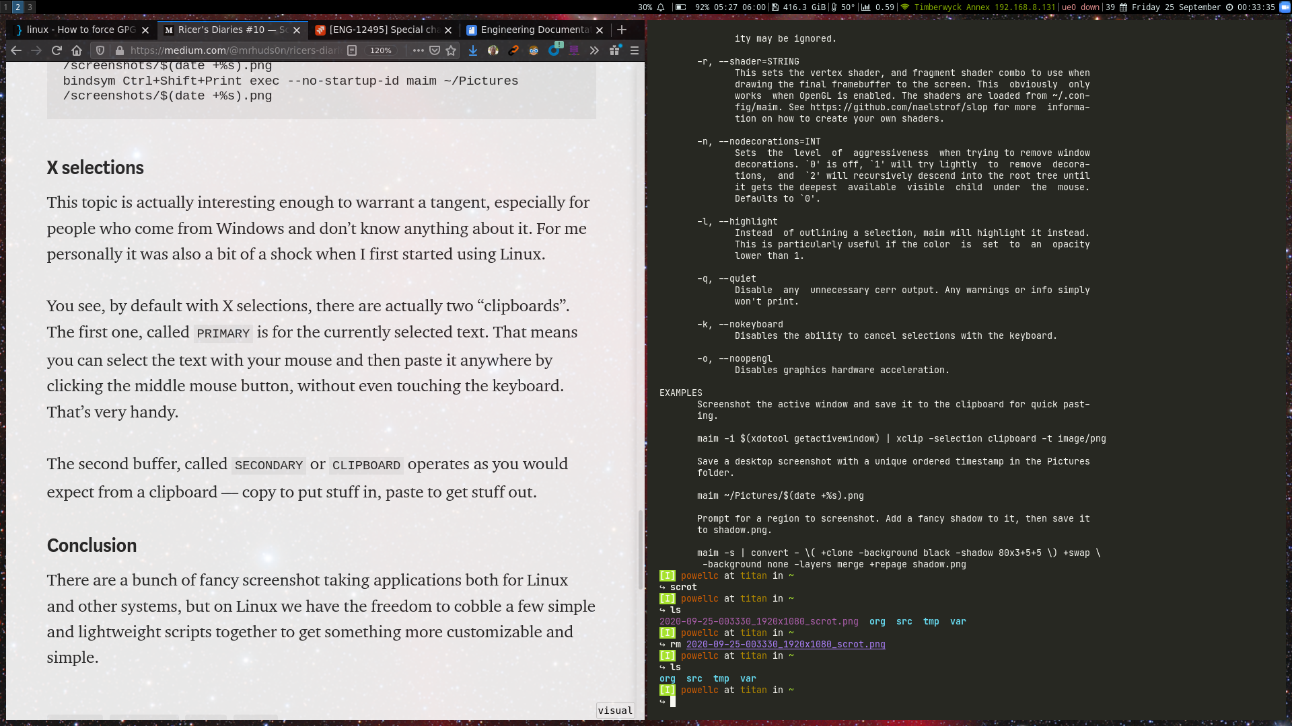Switch to the Engineering Documentation tab
This screenshot has height=726, width=1292.
(x=535, y=30)
